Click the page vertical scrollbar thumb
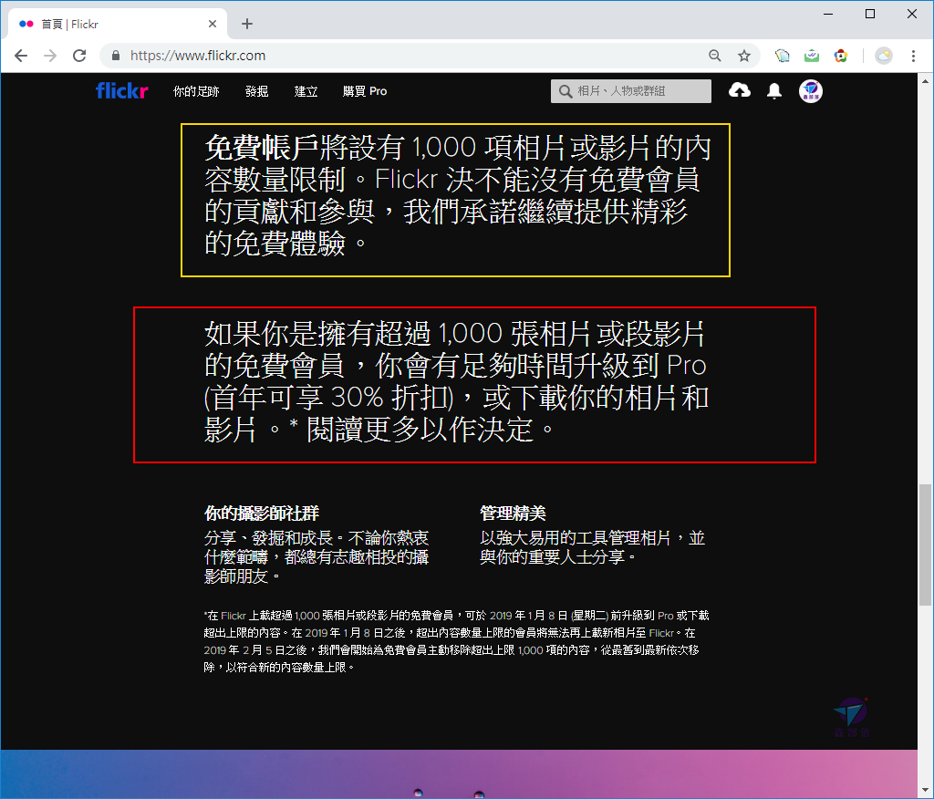Viewport: 934px width, 799px height. coord(925,545)
